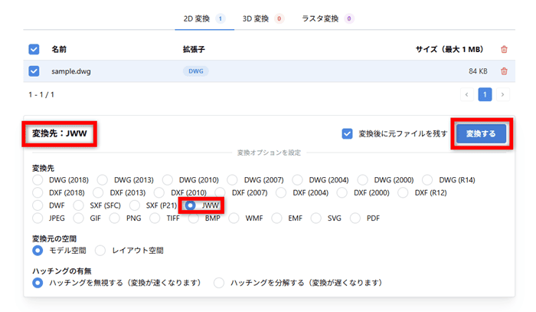Select DWG (2000) output format

(x=362, y=180)
